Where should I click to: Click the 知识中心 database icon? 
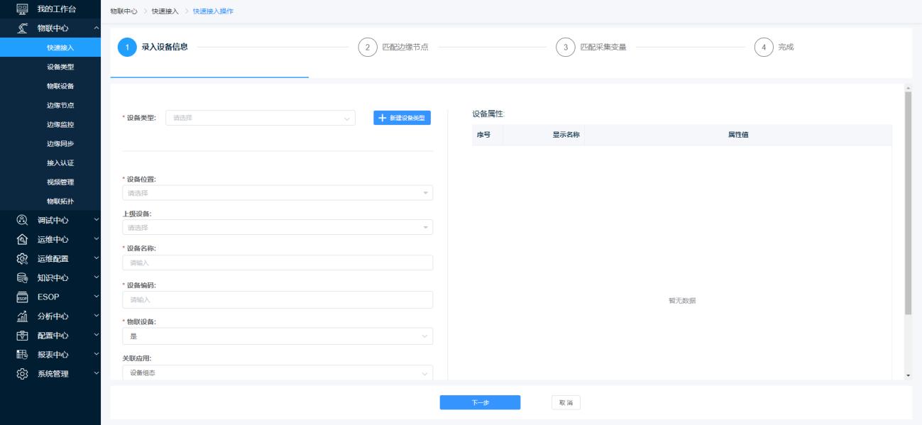[22, 277]
